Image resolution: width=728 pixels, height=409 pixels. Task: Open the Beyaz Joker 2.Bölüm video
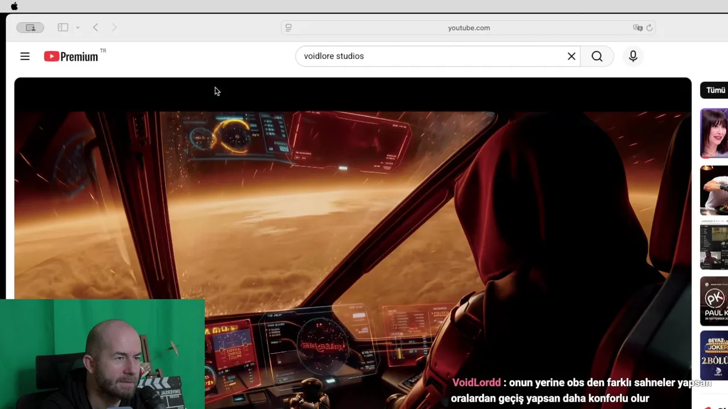tap(714, 356)
